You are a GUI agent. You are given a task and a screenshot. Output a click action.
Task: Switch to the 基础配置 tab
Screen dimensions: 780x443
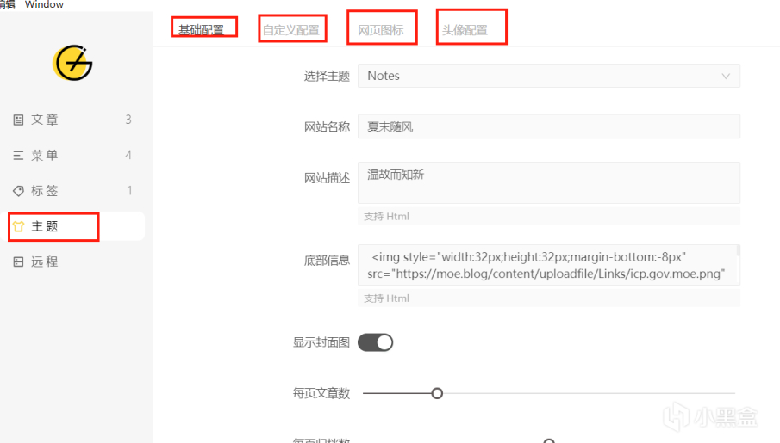201,30
